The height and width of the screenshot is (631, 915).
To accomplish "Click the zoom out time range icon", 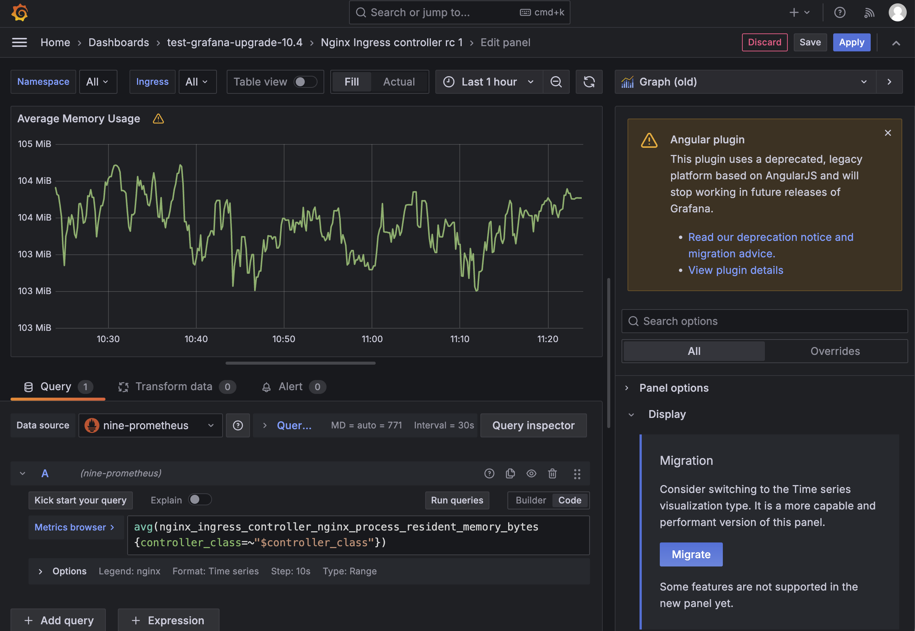I will click(556, 82).
